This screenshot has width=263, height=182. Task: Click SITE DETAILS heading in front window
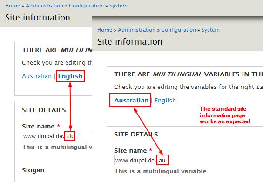pyautogui.click(x=136, y=134)
